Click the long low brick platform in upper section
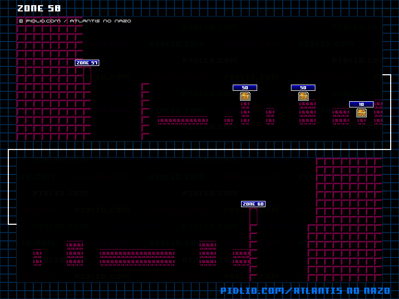This screenshot has width=399, height=299. click(x=183, y=120)
